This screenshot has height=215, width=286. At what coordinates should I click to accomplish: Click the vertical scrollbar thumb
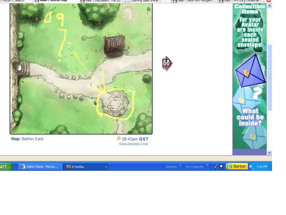[x=270, y=77]
